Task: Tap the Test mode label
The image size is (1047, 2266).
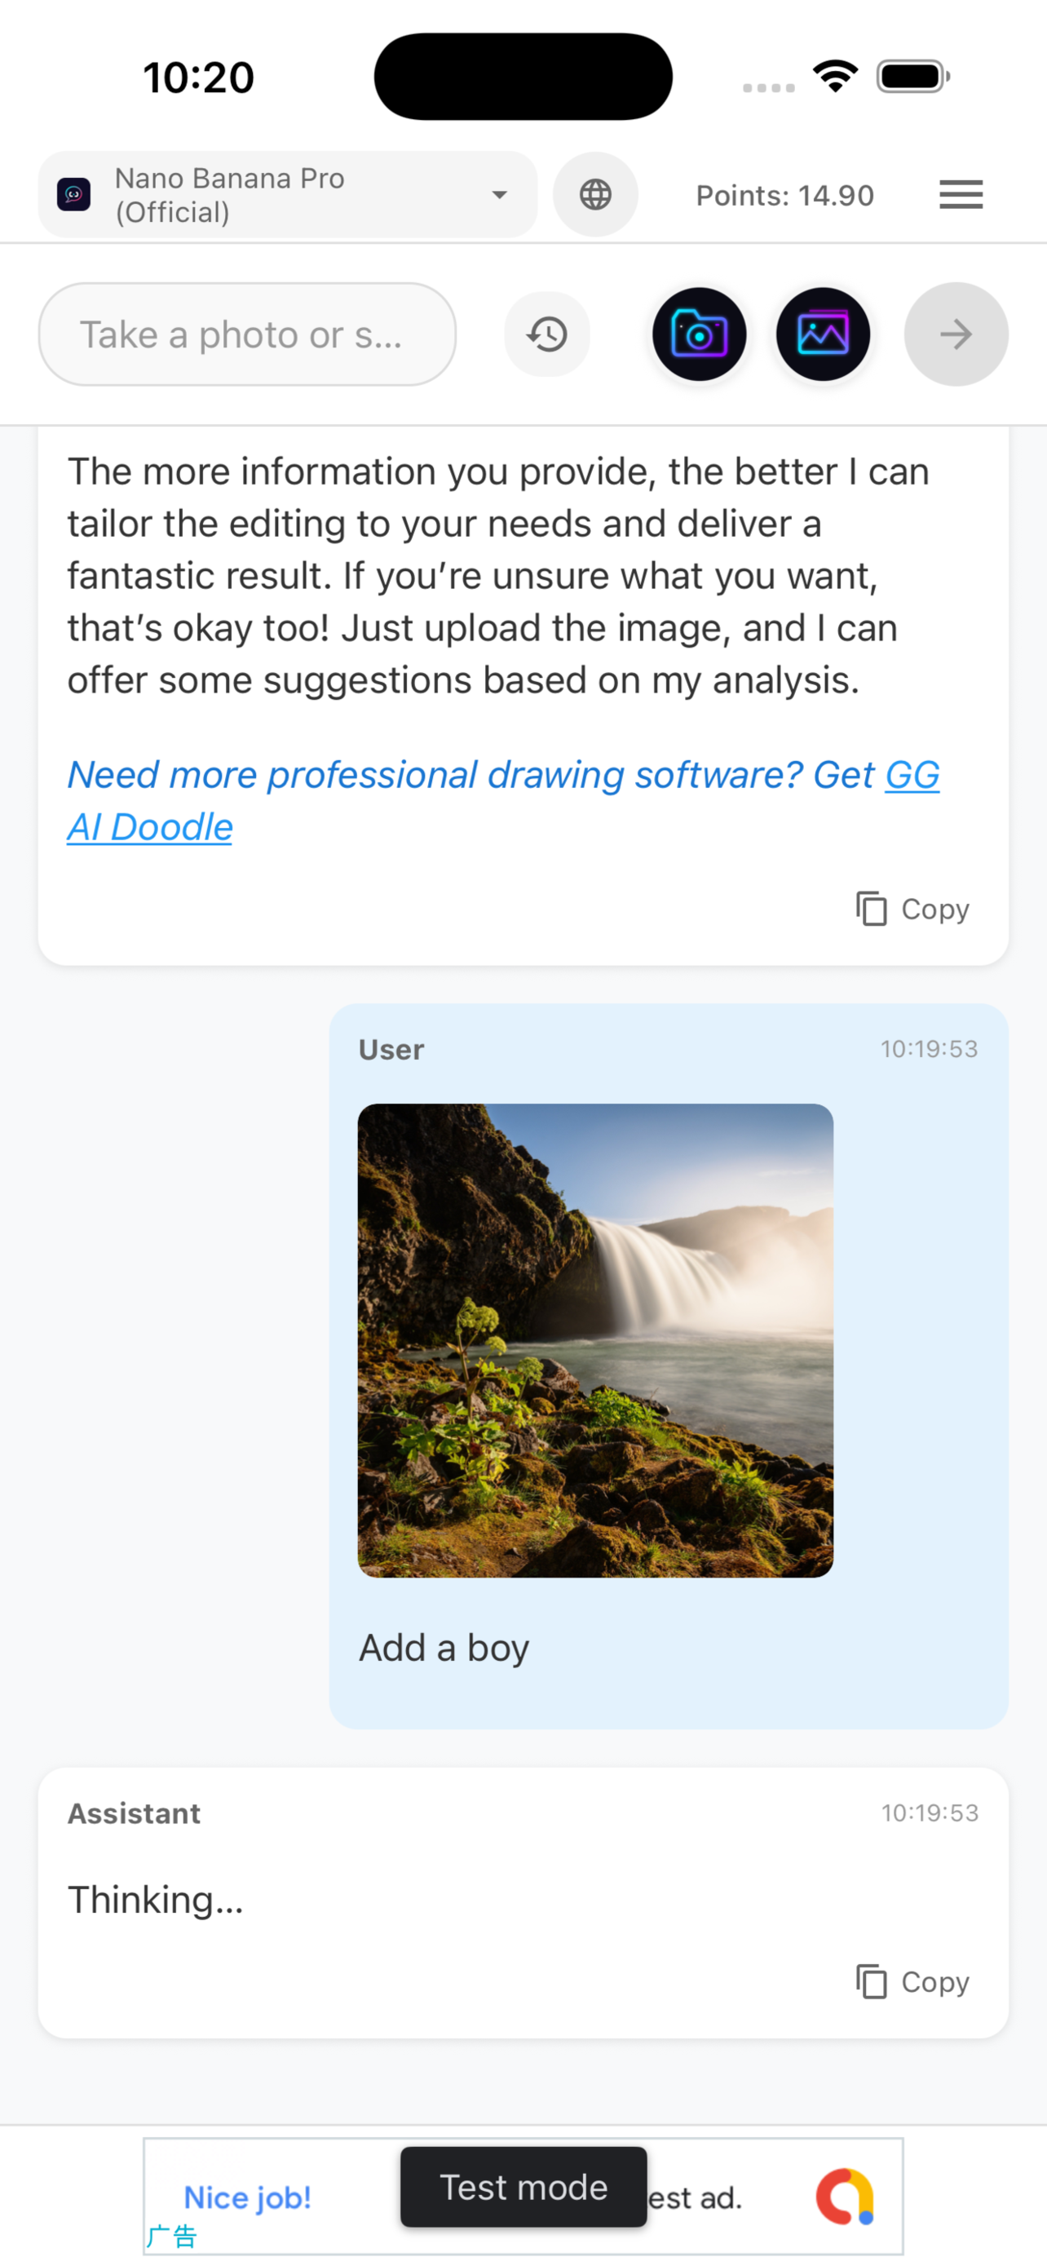Action: point(523,2187)
